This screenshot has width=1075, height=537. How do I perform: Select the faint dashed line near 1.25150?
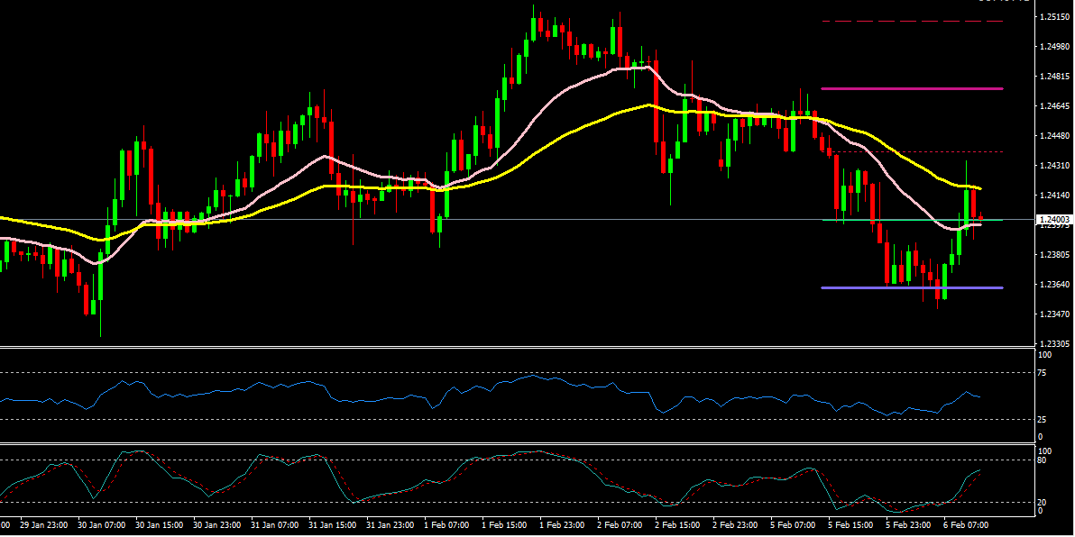pos(911,21)
